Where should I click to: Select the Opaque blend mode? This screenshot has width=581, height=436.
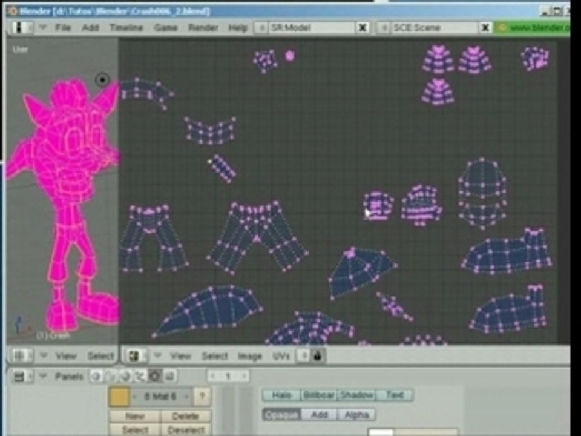click(281, 414)
